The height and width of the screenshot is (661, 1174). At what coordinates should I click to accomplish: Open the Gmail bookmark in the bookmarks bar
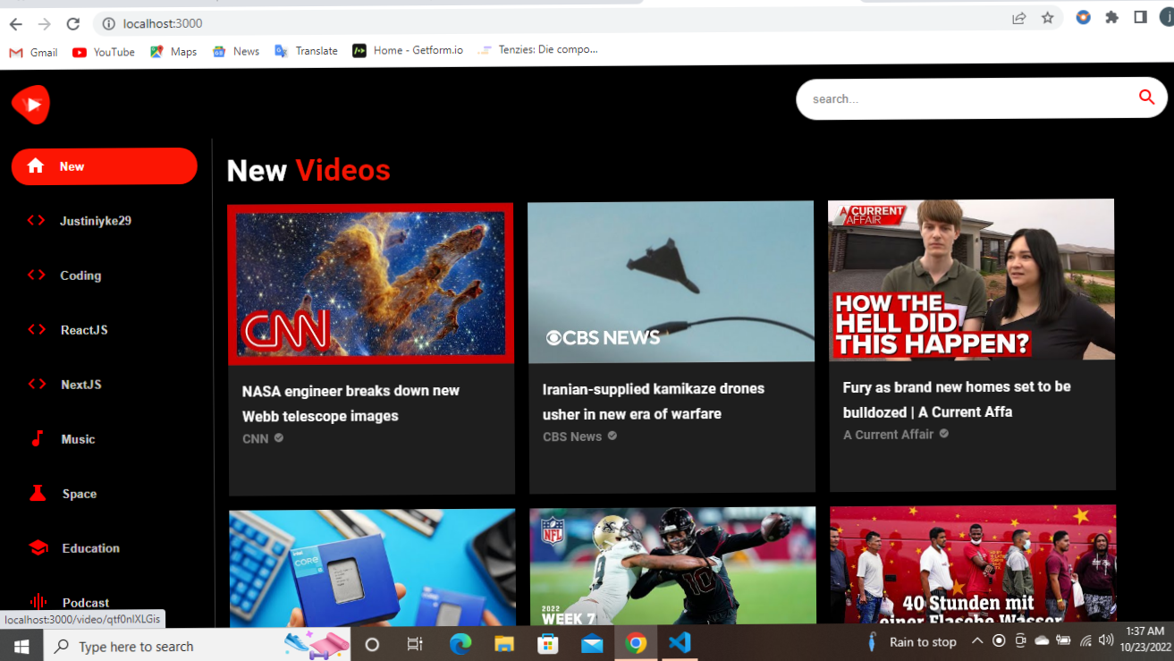click(32, 52)
